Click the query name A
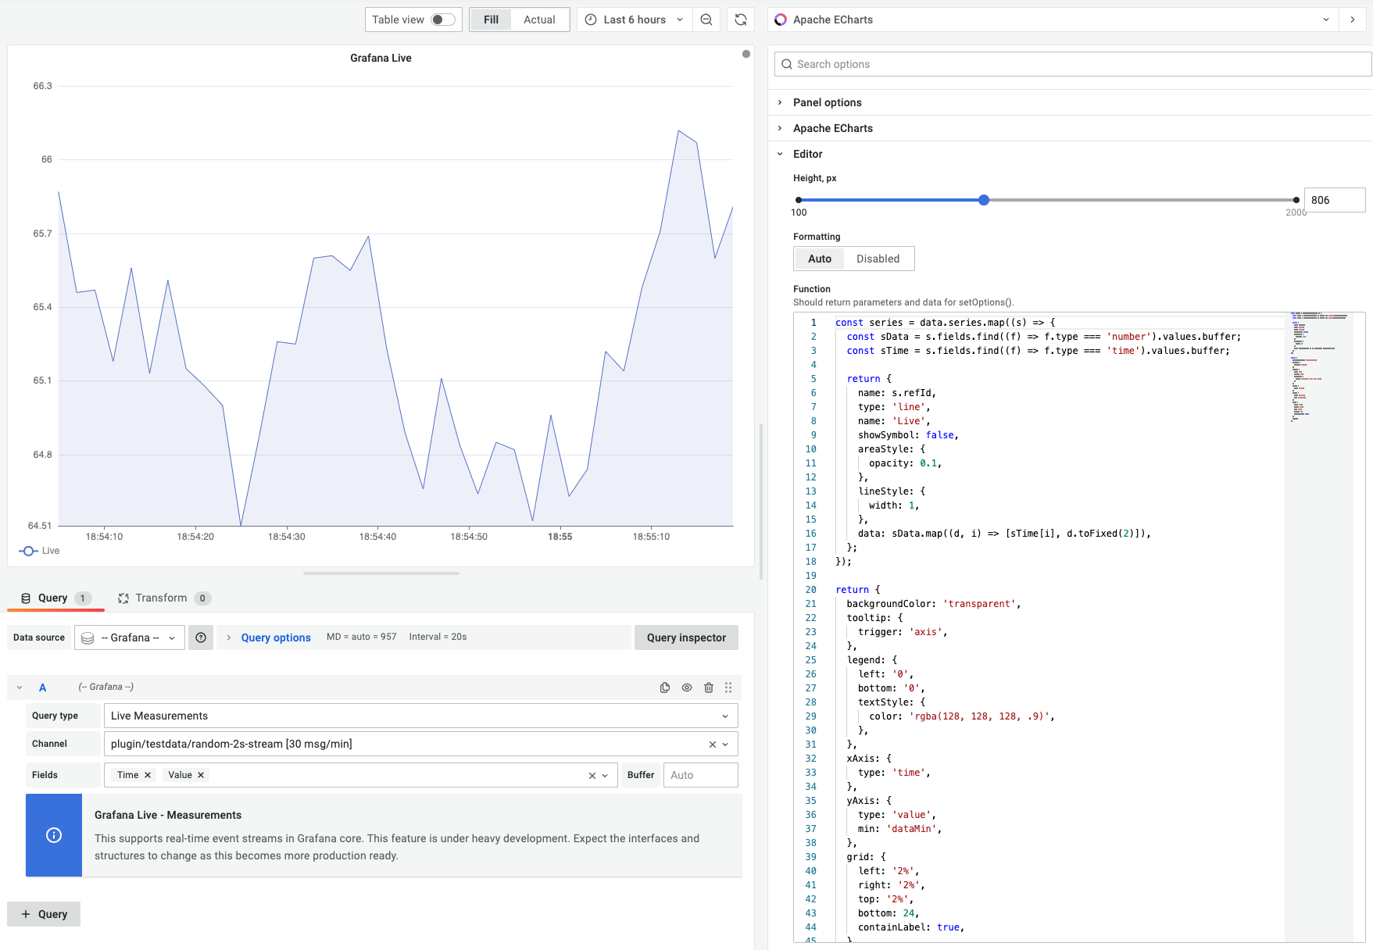Screen dimensions: 1373x950 (43, 687)
